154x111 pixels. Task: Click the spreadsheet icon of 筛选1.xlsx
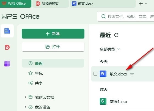pyautogui.click(x=103, y=101)
